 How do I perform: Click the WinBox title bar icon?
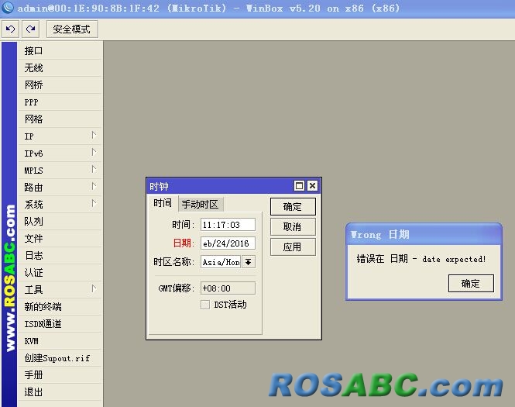pyautogui.click(x=7, y=7)
